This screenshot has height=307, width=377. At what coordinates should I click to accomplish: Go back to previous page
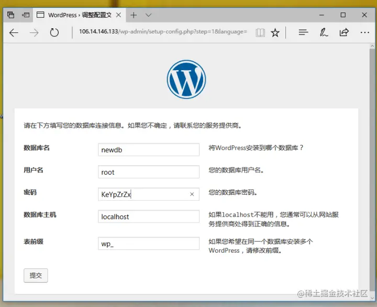click(14, 32)
